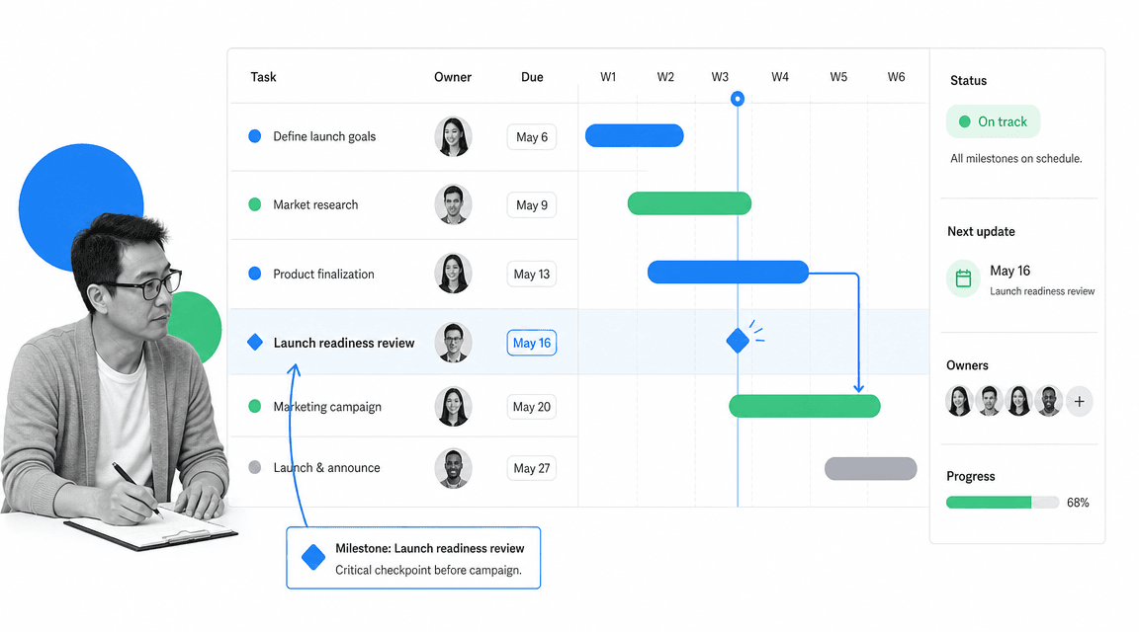Image resolution: width=1139 pixels, height=632 pixels.
Task: Click the W6 week column header
Action: click(897, 77)
